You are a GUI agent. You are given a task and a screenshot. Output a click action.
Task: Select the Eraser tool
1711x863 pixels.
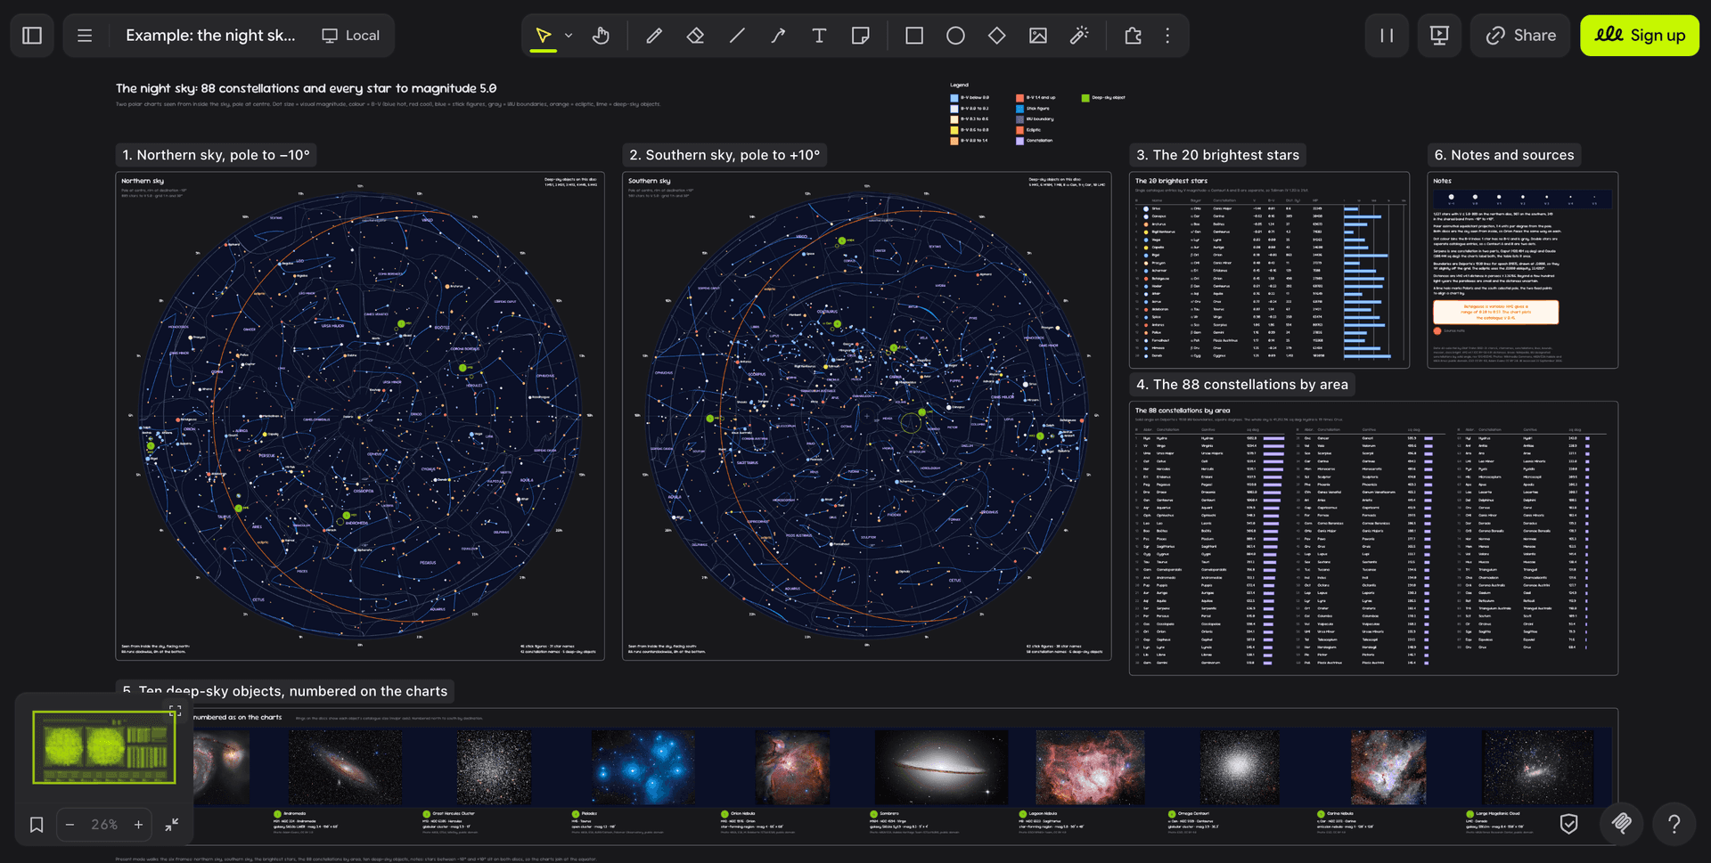pos(695,36)
